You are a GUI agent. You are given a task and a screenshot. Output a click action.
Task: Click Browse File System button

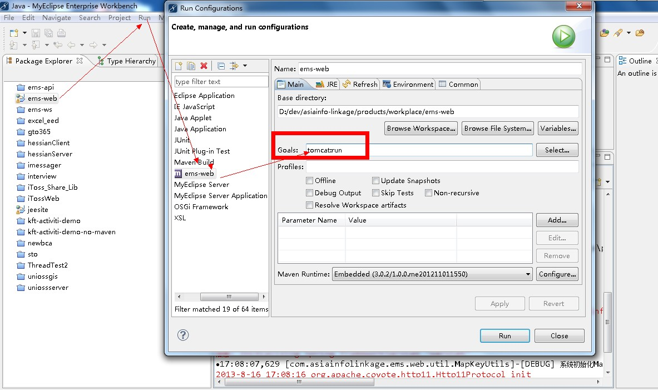coord(498,129)
